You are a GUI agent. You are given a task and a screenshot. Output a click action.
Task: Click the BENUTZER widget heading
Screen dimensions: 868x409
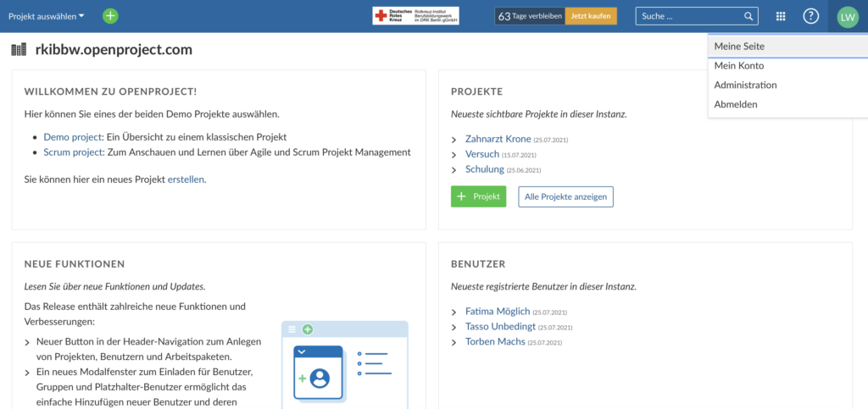[478, 263]
